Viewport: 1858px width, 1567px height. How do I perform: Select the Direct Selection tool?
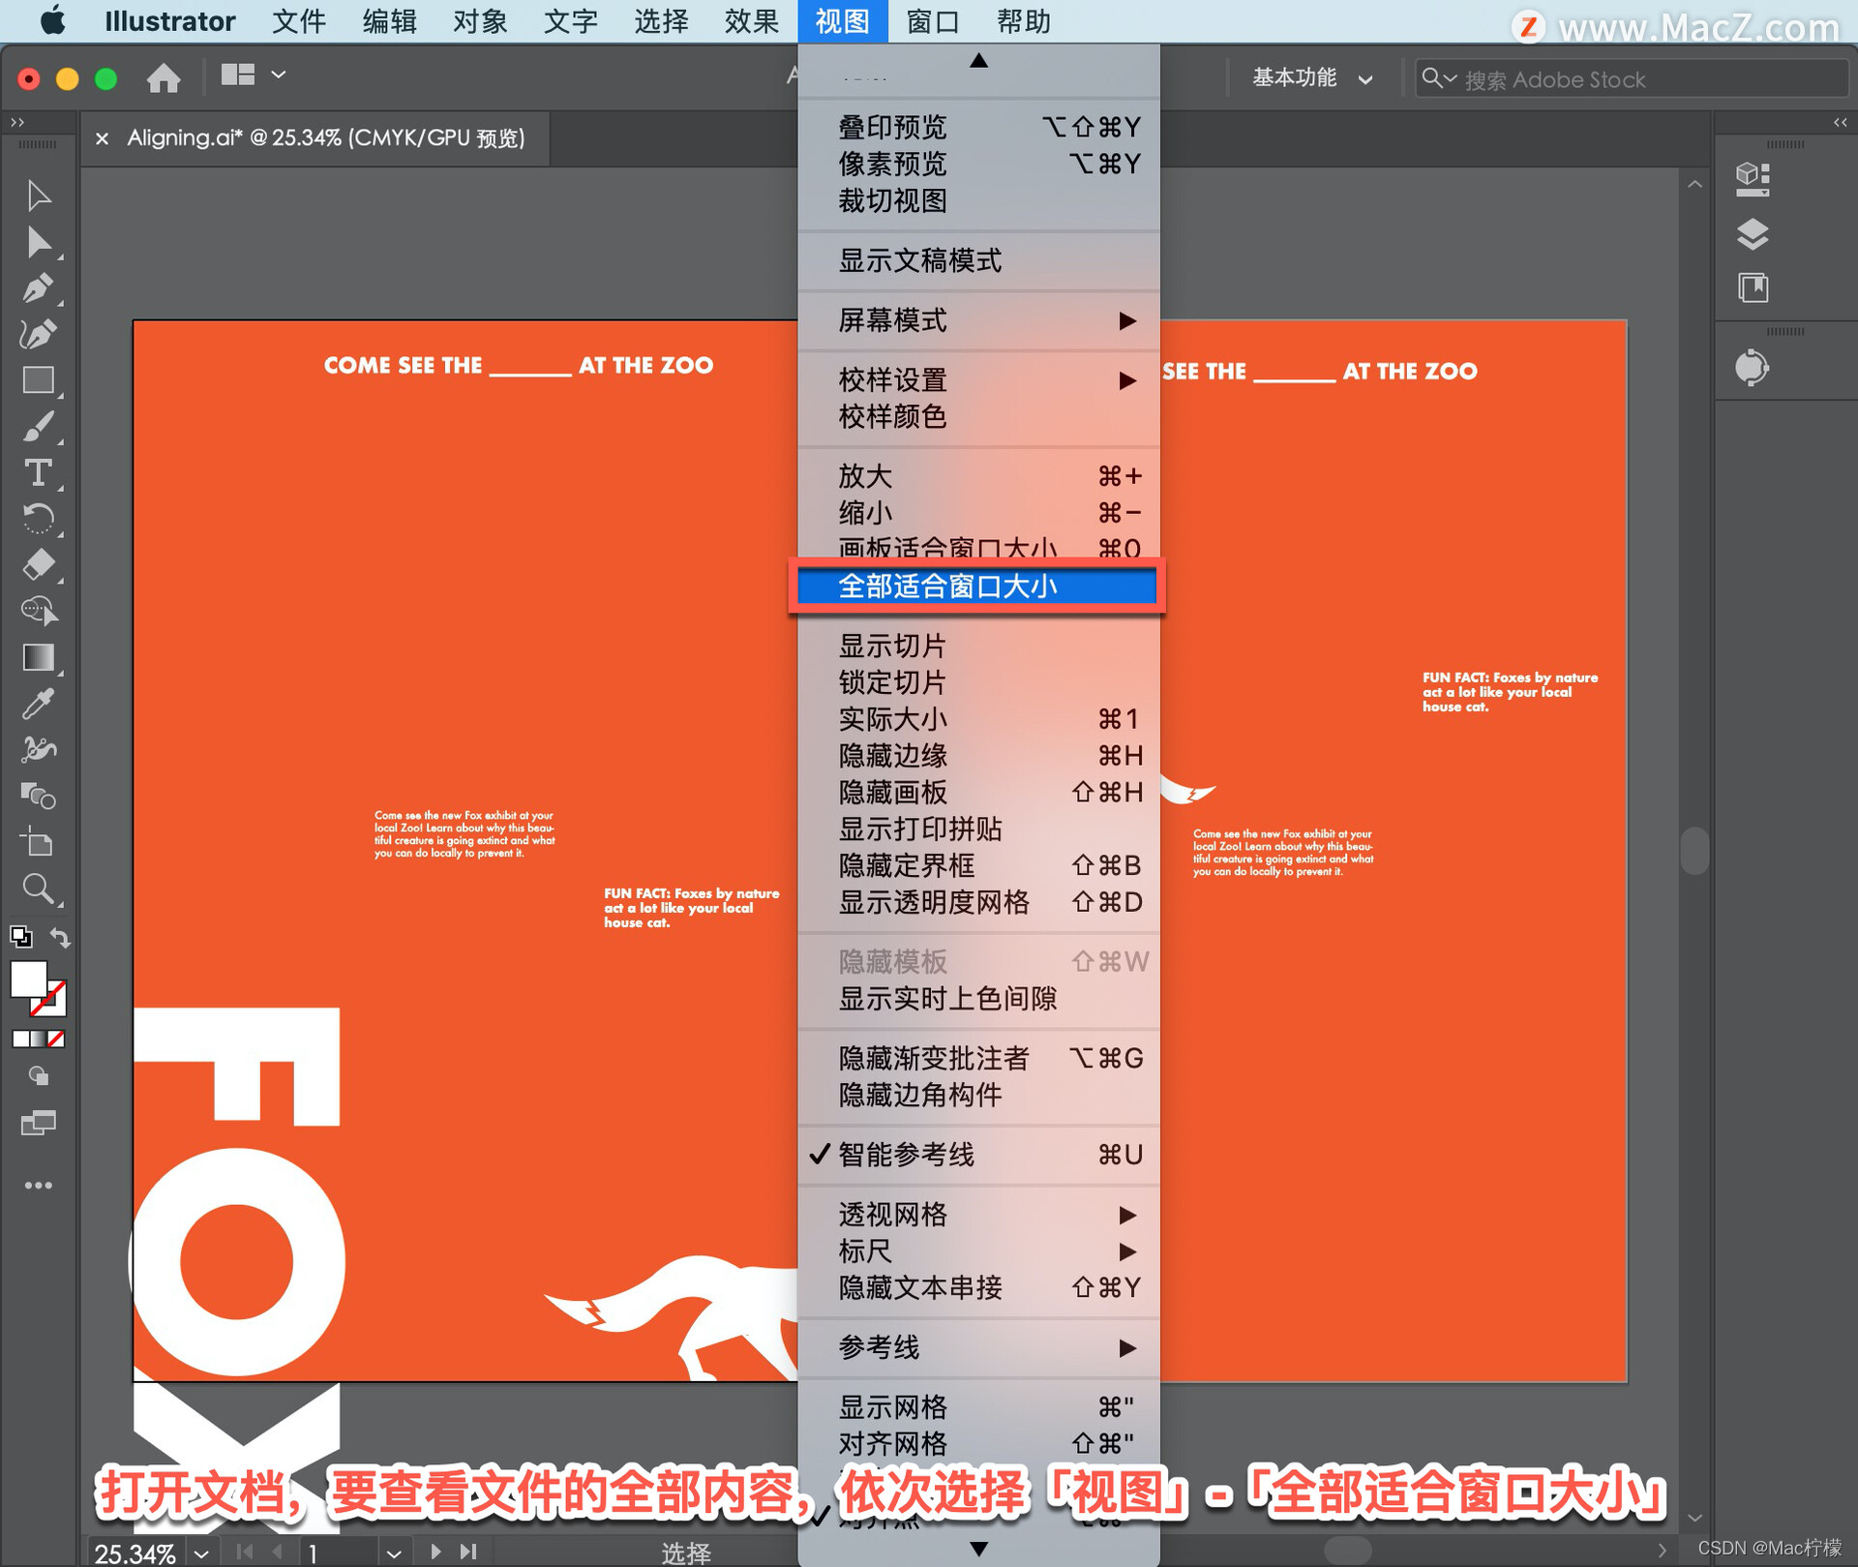pos(37,242)
